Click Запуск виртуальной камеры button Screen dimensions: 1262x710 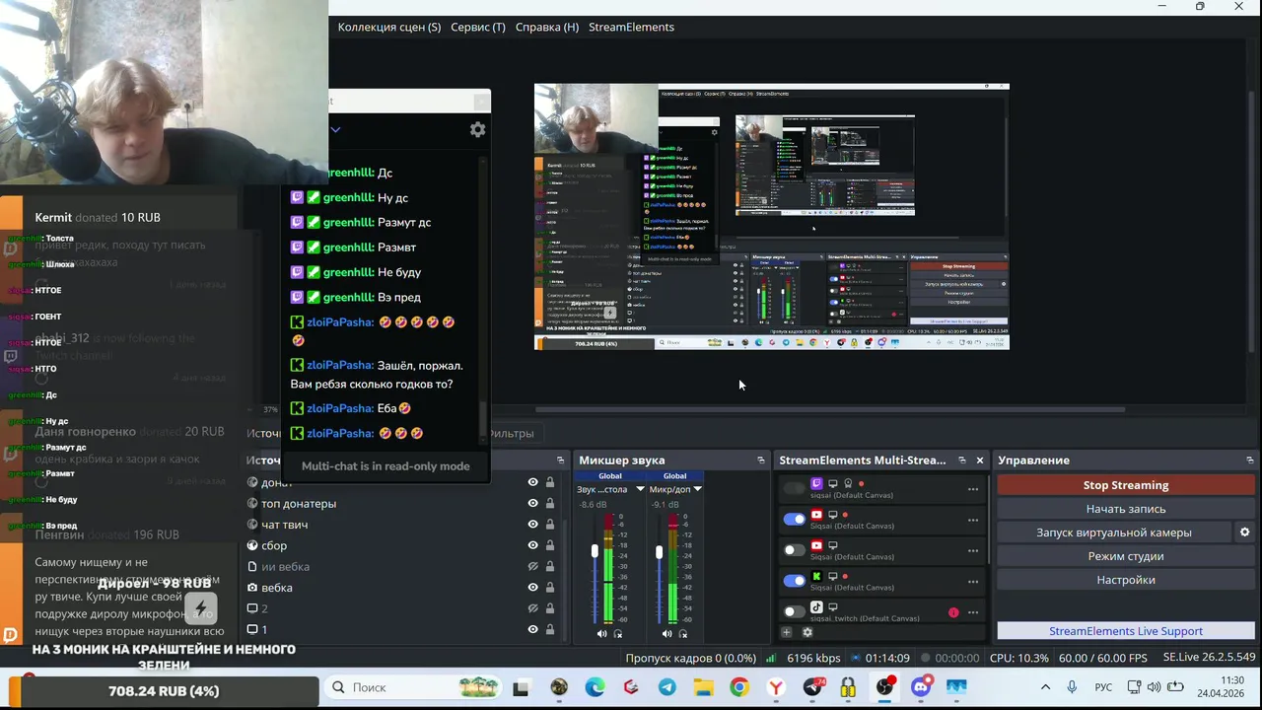(1114, 532)
